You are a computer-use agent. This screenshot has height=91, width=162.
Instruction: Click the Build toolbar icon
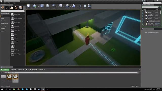click(x=74, y=6)
